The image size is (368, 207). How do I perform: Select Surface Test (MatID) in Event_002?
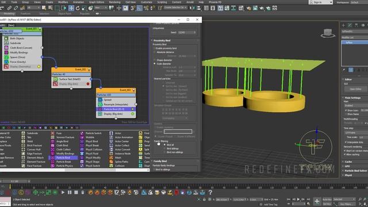[x=71, y=79]
